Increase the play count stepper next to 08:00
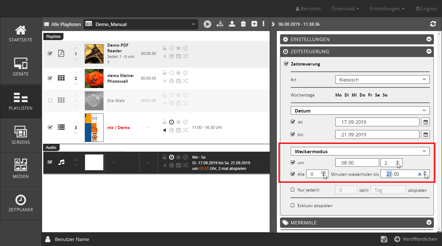Viewport: 442px width, 246px height. tap(398, 161)
